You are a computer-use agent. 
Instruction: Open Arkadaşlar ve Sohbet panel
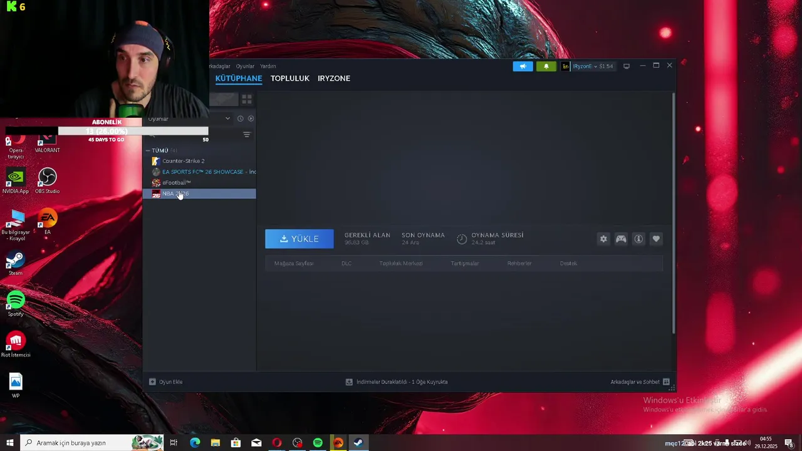(x=640, y=381)
